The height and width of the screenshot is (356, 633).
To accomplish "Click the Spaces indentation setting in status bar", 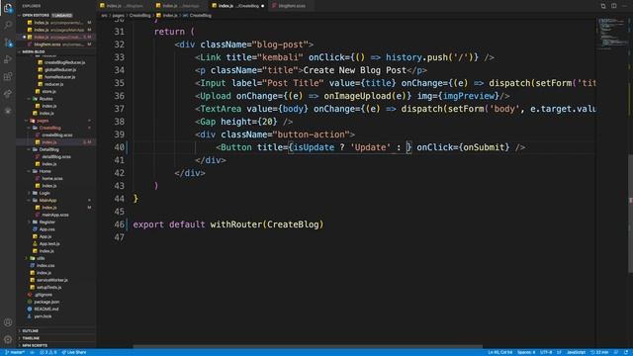I will tap(526, 352).
